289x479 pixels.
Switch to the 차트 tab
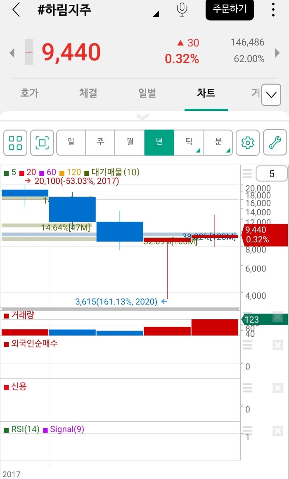click(x=206, y=93)
